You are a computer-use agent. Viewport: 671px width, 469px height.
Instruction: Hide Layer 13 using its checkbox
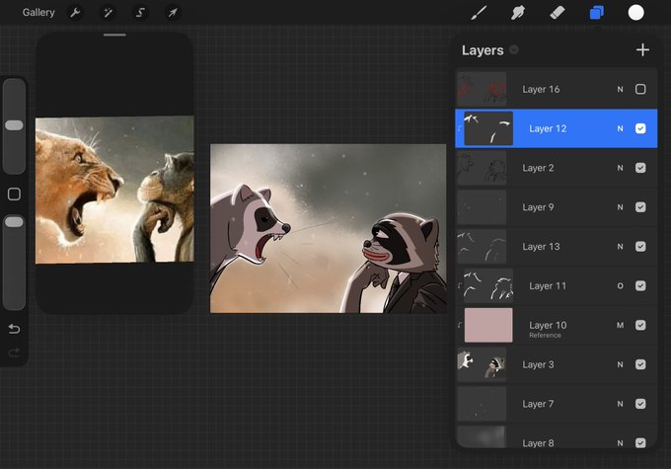point(640,247)
